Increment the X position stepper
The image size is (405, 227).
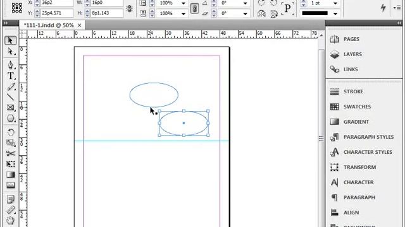point(37,1)
